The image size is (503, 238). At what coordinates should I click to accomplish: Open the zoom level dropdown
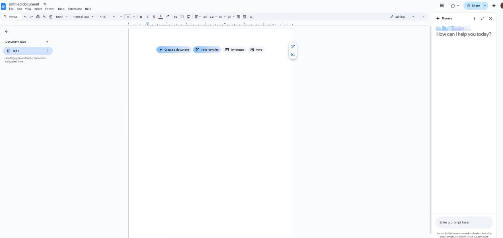point(62,17)
